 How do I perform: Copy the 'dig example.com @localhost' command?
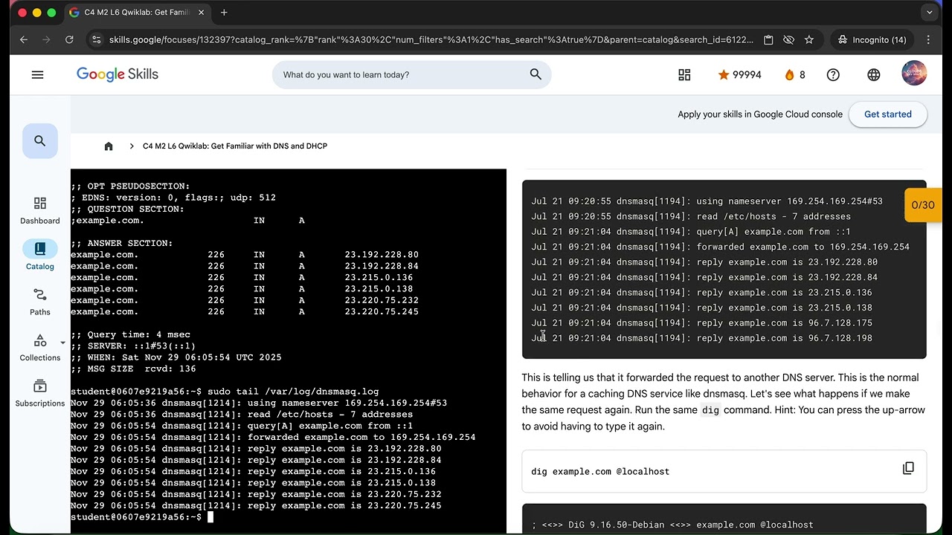pos(908,468)
